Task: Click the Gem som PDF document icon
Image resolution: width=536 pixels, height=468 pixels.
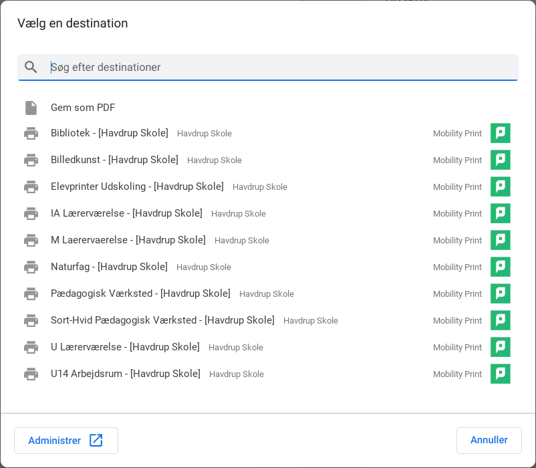Action: click(x=31, y=108)
